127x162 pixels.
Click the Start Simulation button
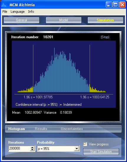click(101, 152)
